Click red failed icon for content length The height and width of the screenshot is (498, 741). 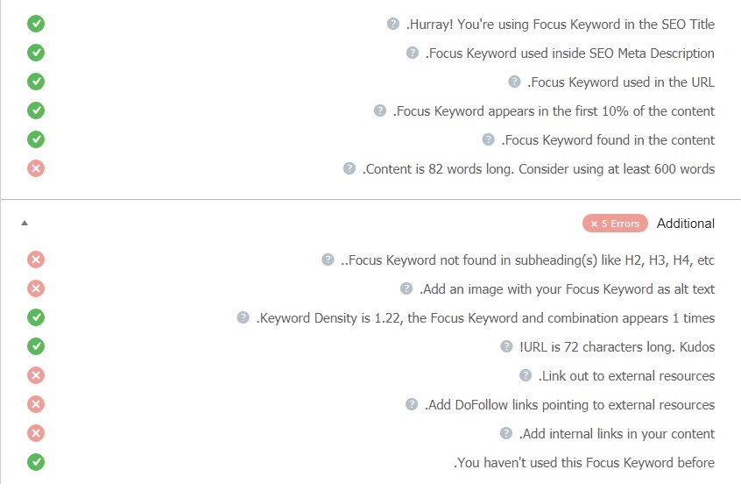pyautogui.click(x=36, y=168)
